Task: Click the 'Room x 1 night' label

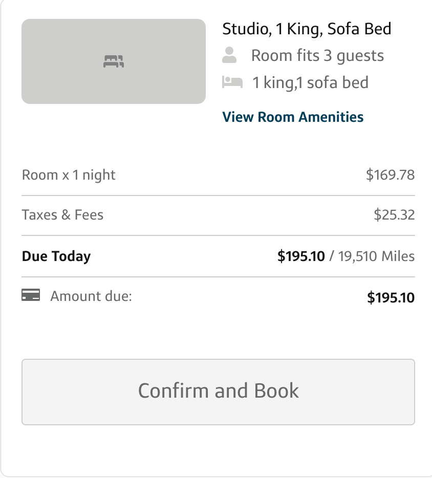Action: coord(69,175)
